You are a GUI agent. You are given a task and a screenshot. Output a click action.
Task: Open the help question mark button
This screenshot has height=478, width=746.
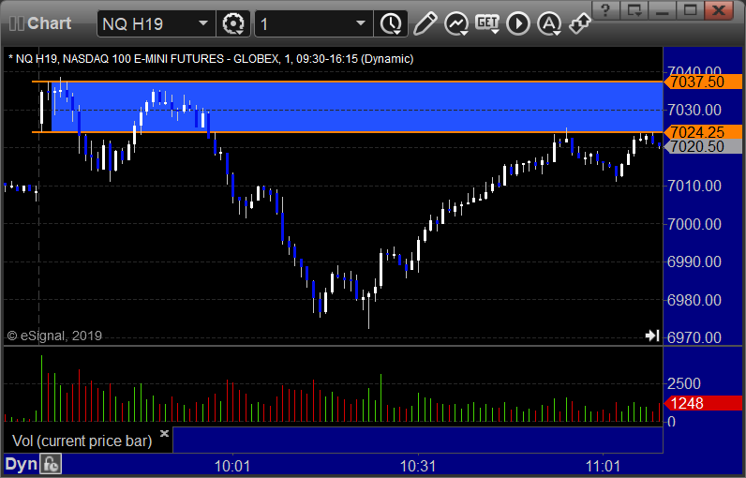pos(605,10)
